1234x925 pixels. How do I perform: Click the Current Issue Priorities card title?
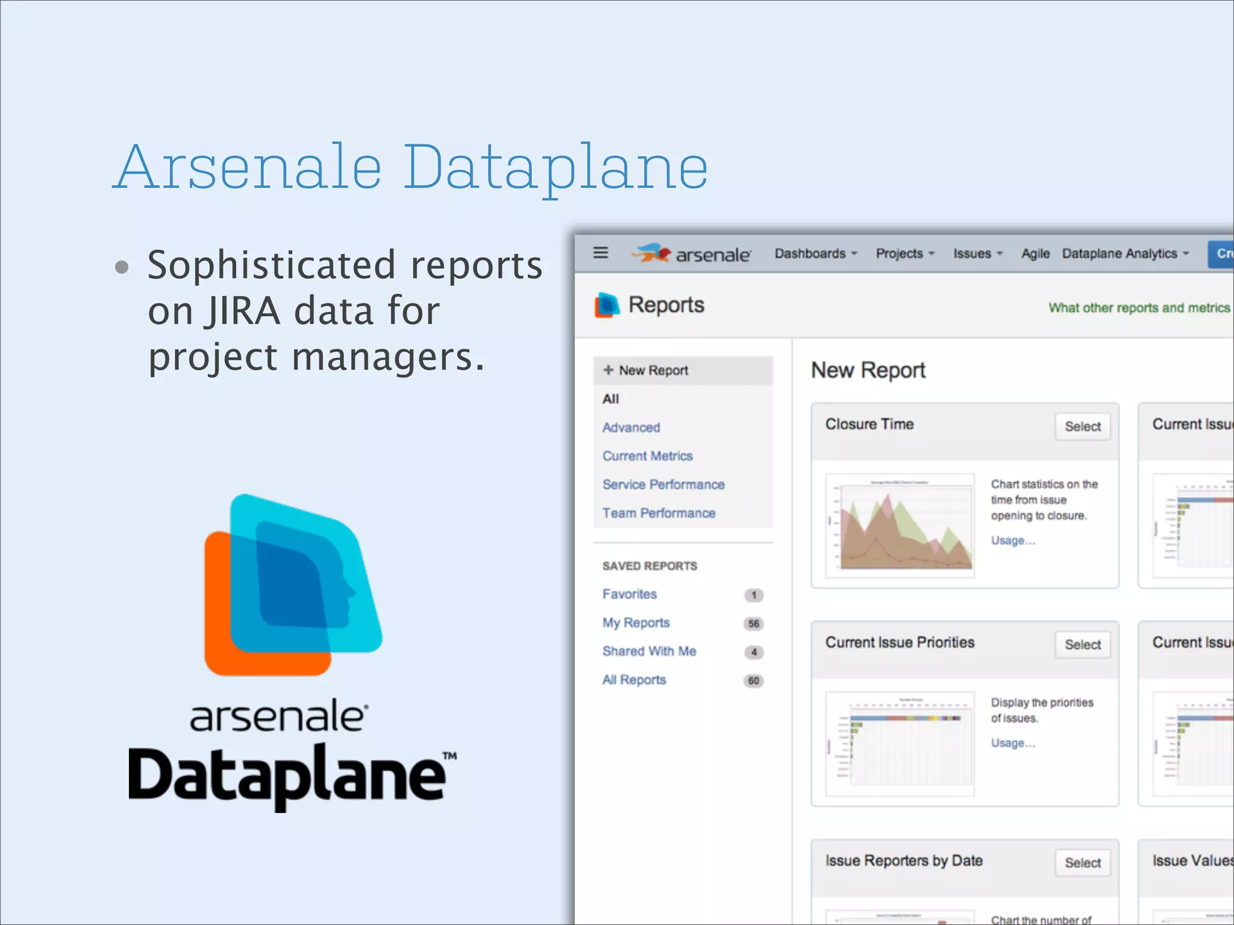[x=900, y=642]
